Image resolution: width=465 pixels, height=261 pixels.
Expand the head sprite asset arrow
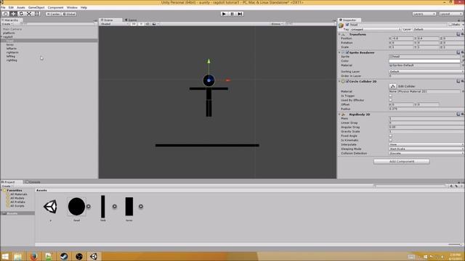89,206
